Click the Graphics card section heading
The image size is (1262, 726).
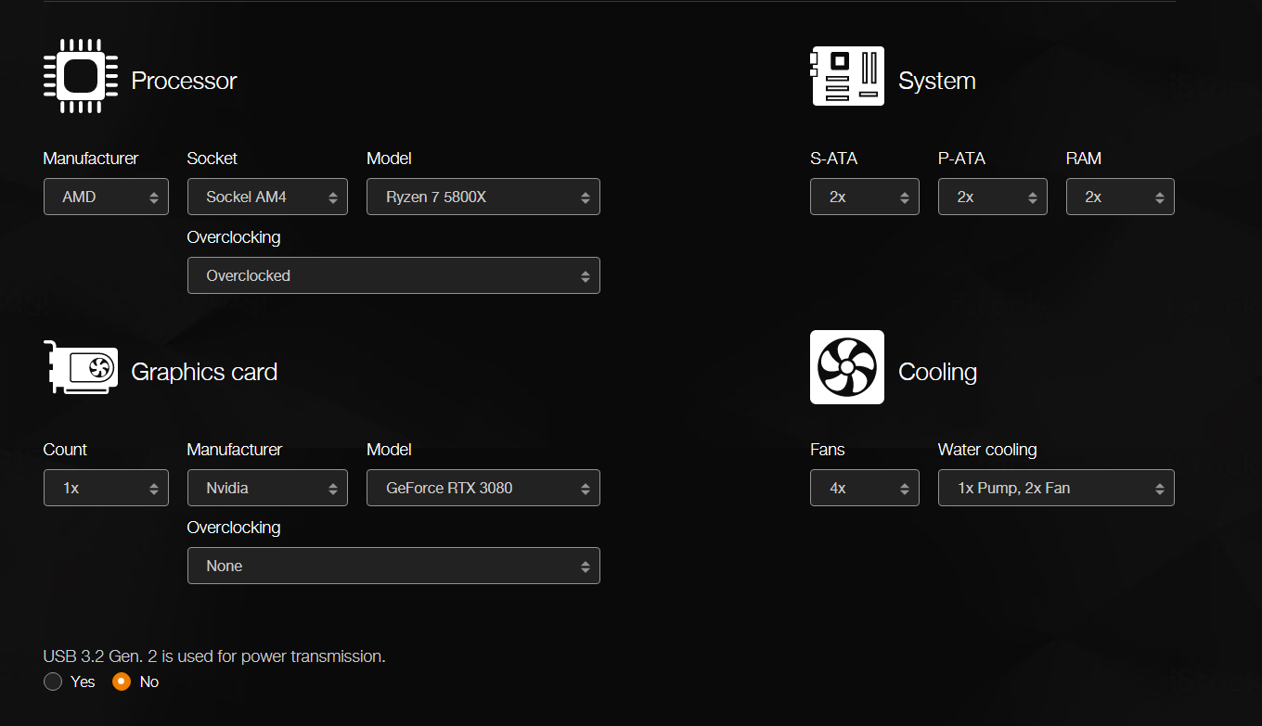pos(204,372)
